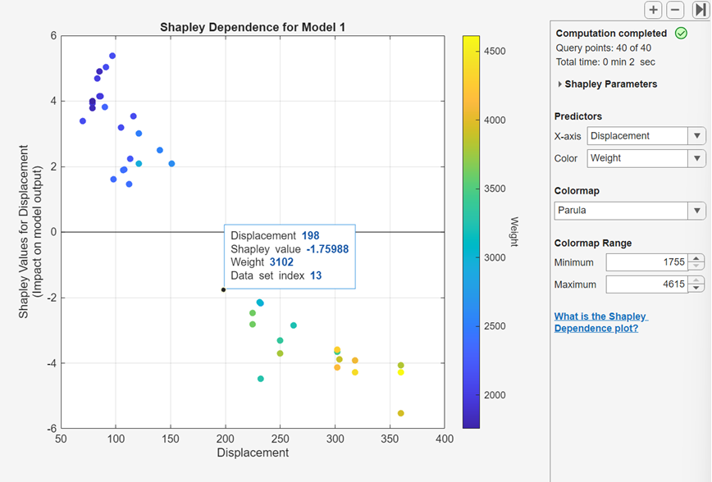Click a yellow data point near Displacement 360

(x=400, y=371)
